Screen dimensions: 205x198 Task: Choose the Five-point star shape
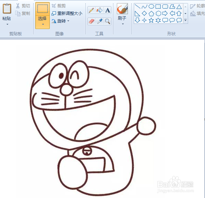click(151, 20)
